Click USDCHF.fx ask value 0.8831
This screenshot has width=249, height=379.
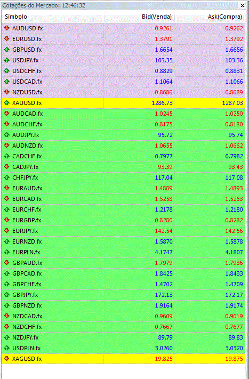[234, 71]
